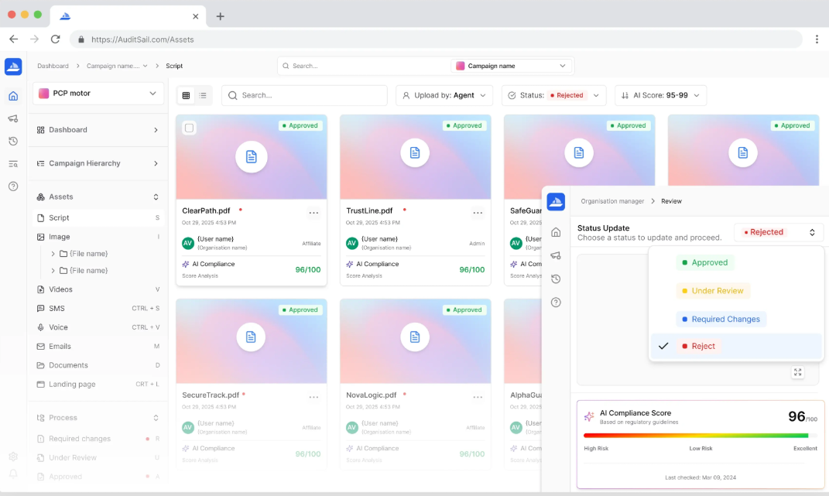The width and height of the screenshot is (829, 496).
Task: Tick the checkbox on ClearPath.pdf card
Action: (x=190, y=128)
